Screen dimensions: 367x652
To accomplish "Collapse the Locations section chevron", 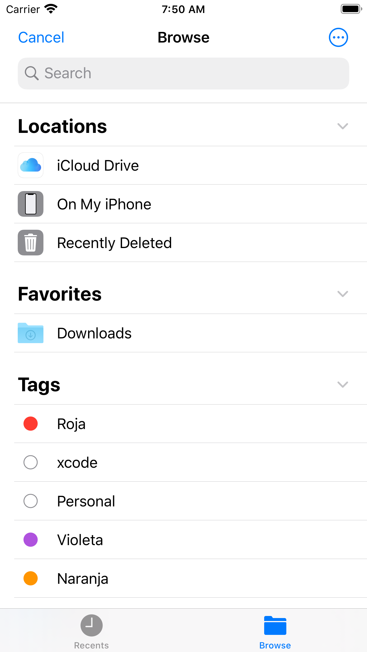I will coord(342,126).
